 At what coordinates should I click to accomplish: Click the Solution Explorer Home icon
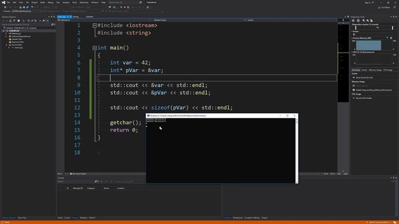(x=11, y=21)
